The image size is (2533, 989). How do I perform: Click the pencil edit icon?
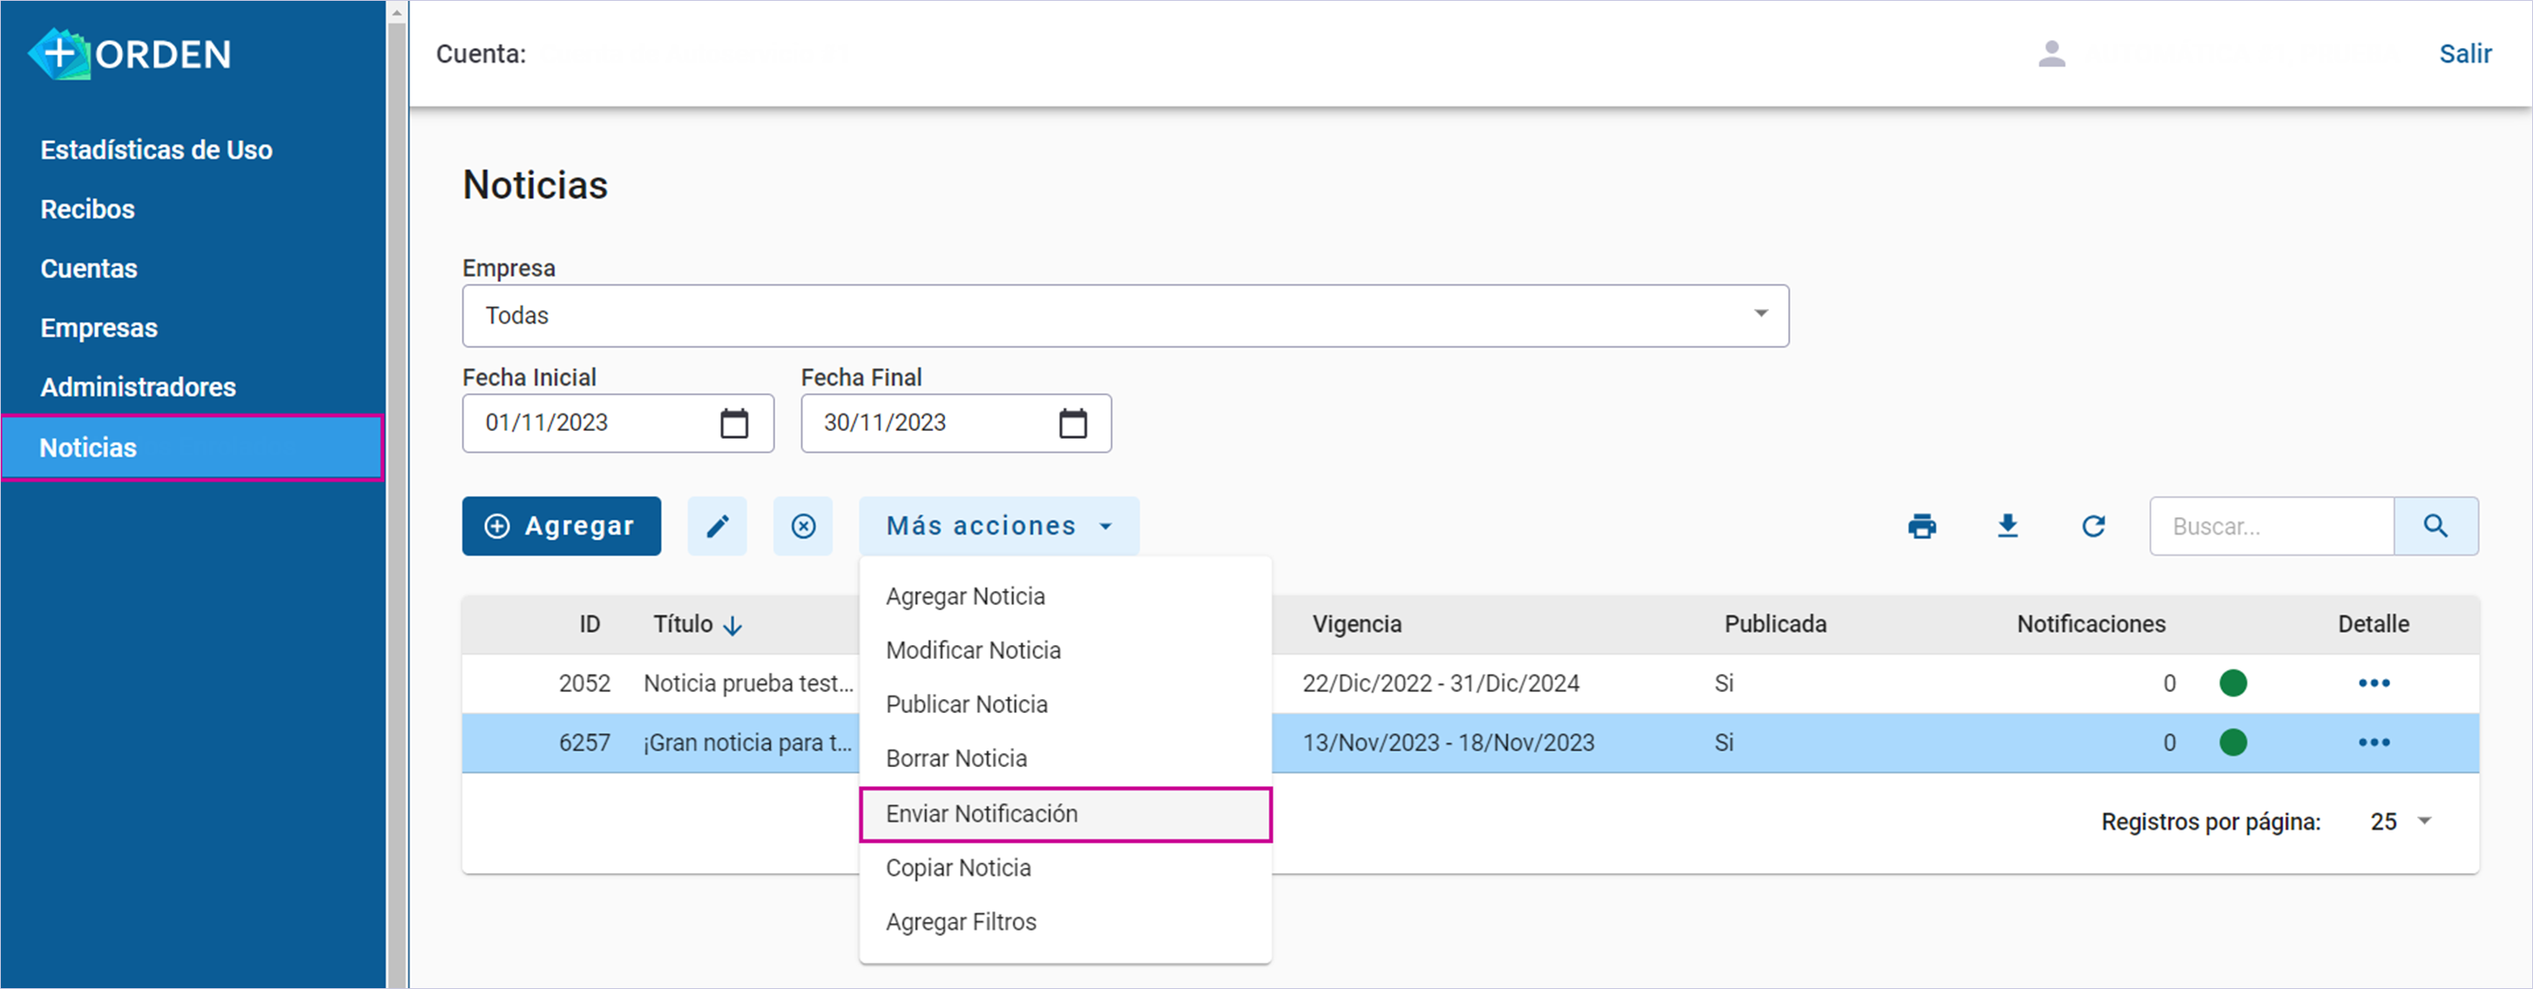tap(717, 526)
